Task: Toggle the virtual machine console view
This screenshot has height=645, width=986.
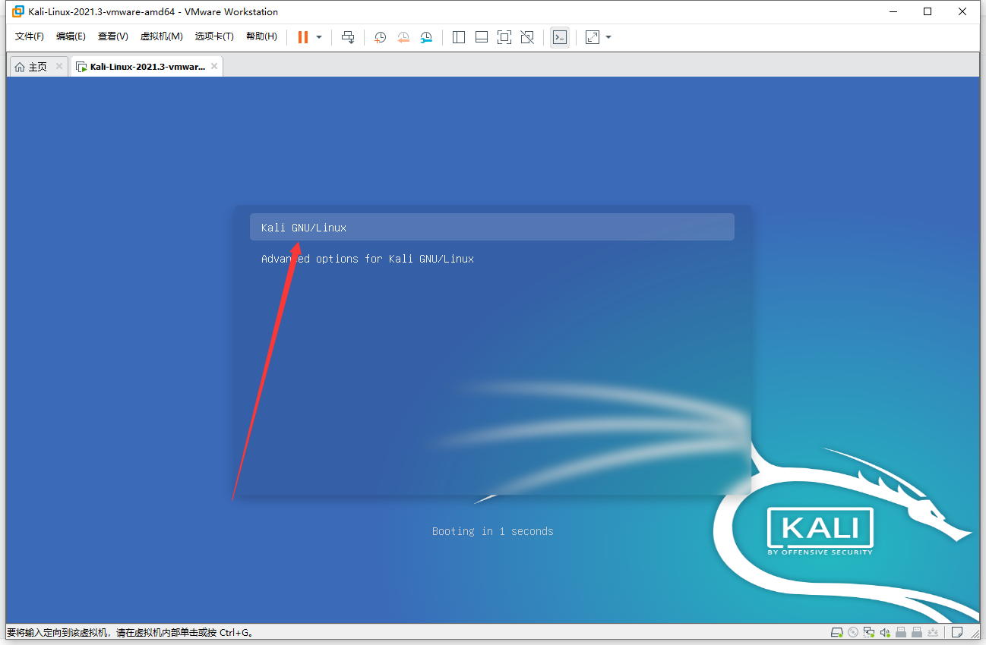Action: [559, 36]
